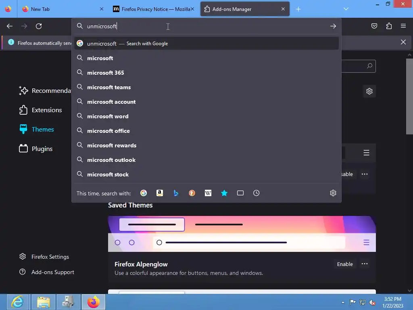Pick the 'microsoft word' suggestion
Viewport: 413px width, 310px height.
(x=206, y=116)
